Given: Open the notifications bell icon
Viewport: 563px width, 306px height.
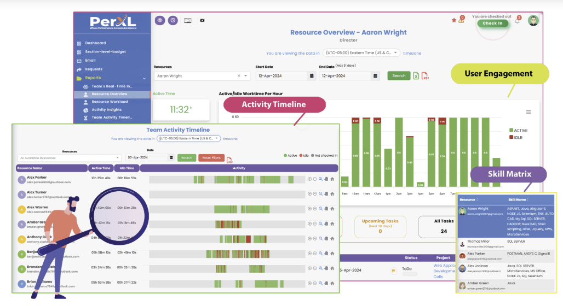Looking at the screenshot, I should (x=516, y=21).
